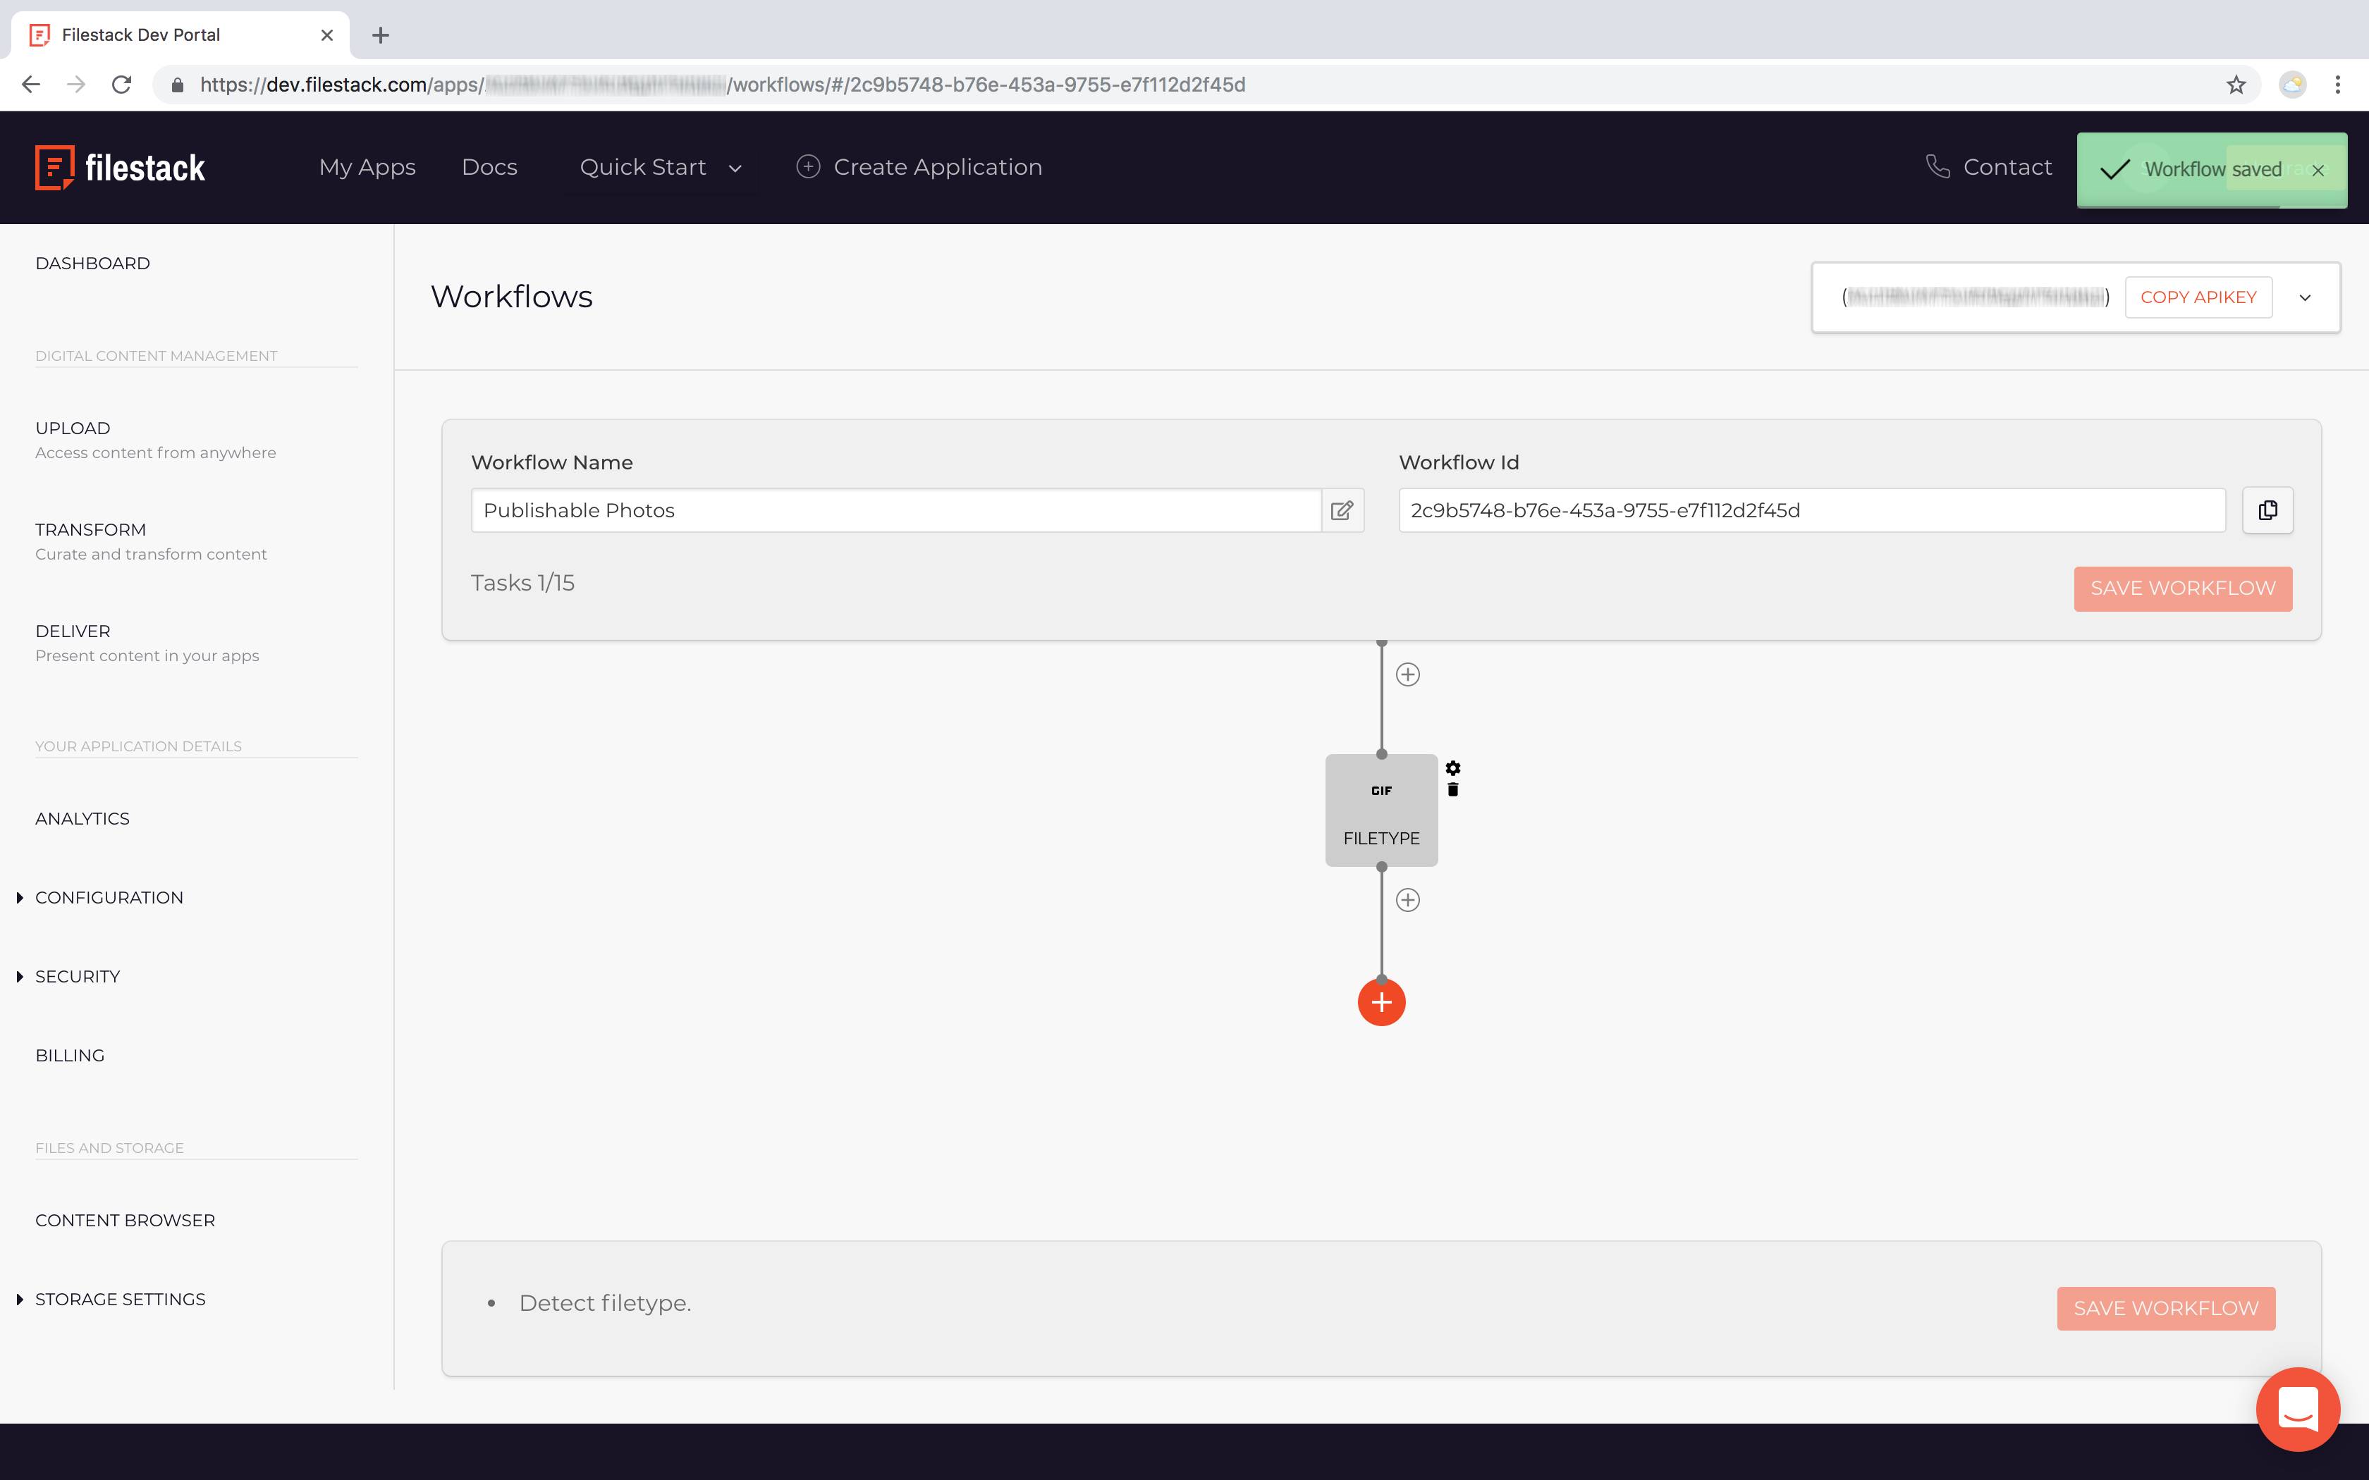Click the 'Detect filetype.' summary text

coord(605,1304)
